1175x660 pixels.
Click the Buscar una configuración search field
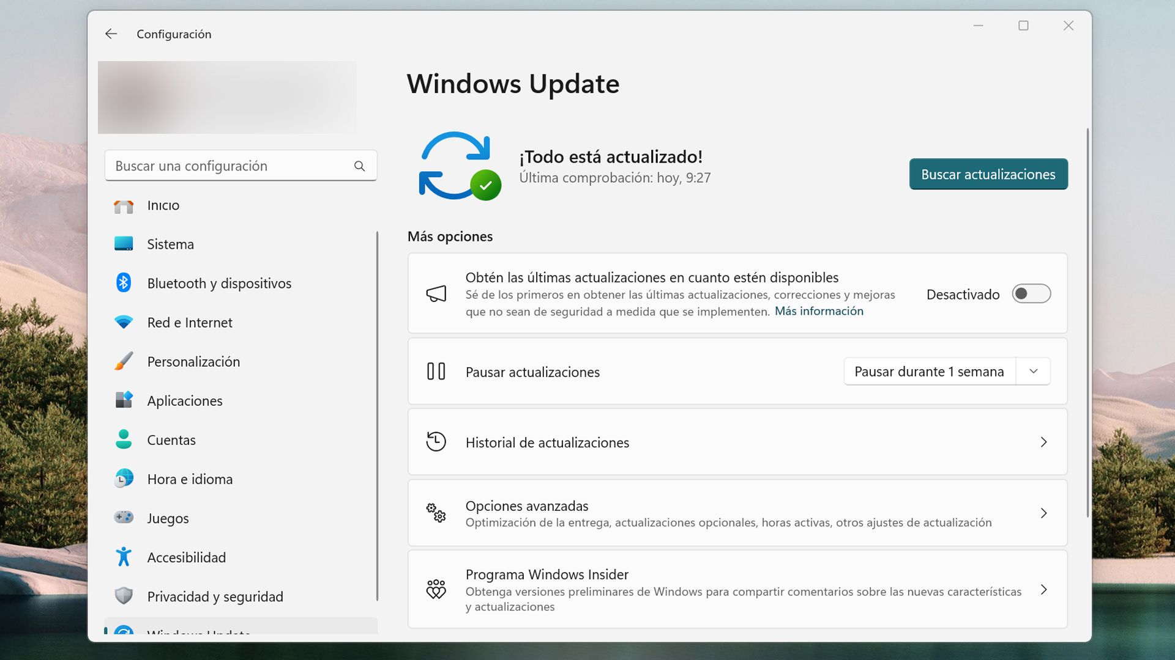point(241,166)
